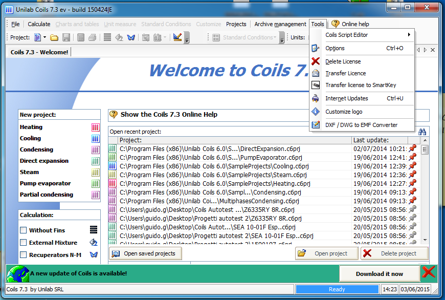The height and width of the screenshot is (300, 445).
Task: Click the Last update: column header
Action: [380, 140]
